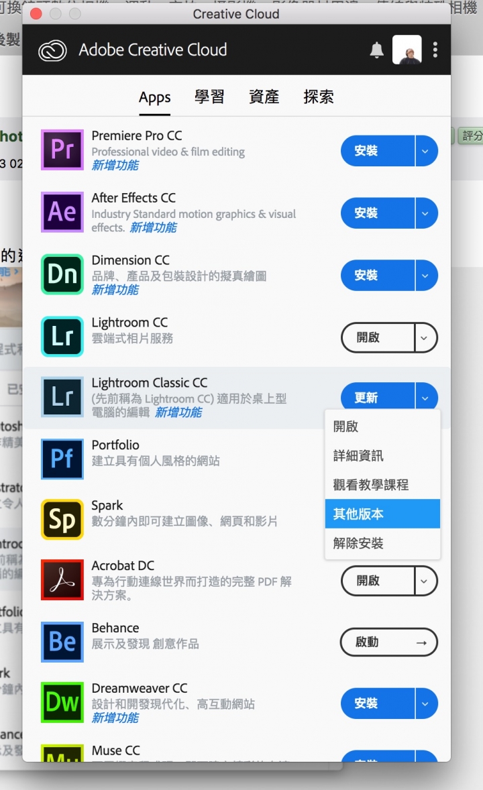Select 其他版本 in the dropdown menu

[382, 514]
